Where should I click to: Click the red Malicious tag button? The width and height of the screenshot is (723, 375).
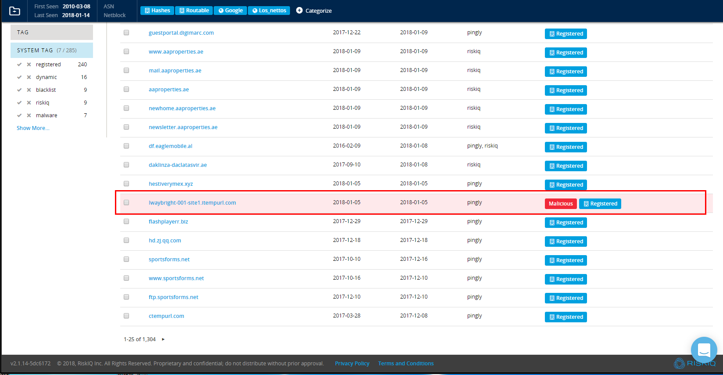coord(560,204)
